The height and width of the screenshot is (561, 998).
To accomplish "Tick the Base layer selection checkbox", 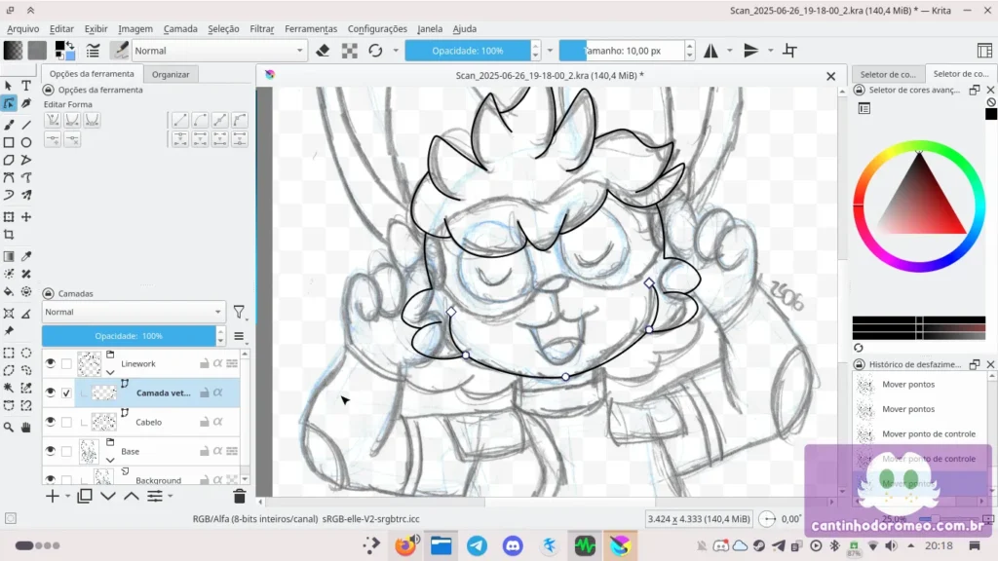I will (66, 451).
